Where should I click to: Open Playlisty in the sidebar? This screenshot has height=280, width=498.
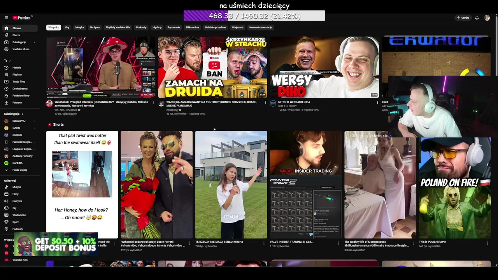pos(21,75)
